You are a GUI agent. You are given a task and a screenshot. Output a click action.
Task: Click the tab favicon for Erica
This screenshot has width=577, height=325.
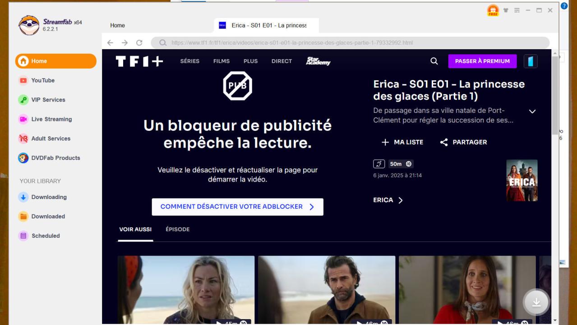222,25
